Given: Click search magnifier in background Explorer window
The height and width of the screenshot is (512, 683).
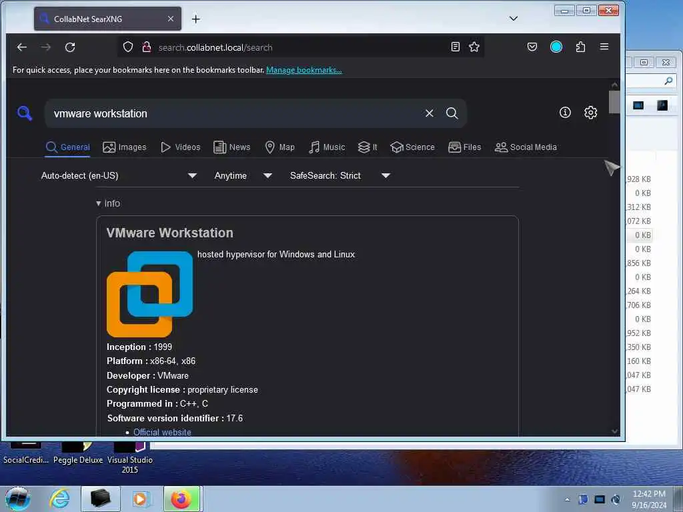Looking at the screenshot, I should pyautogui.click(x=668, y=81).
